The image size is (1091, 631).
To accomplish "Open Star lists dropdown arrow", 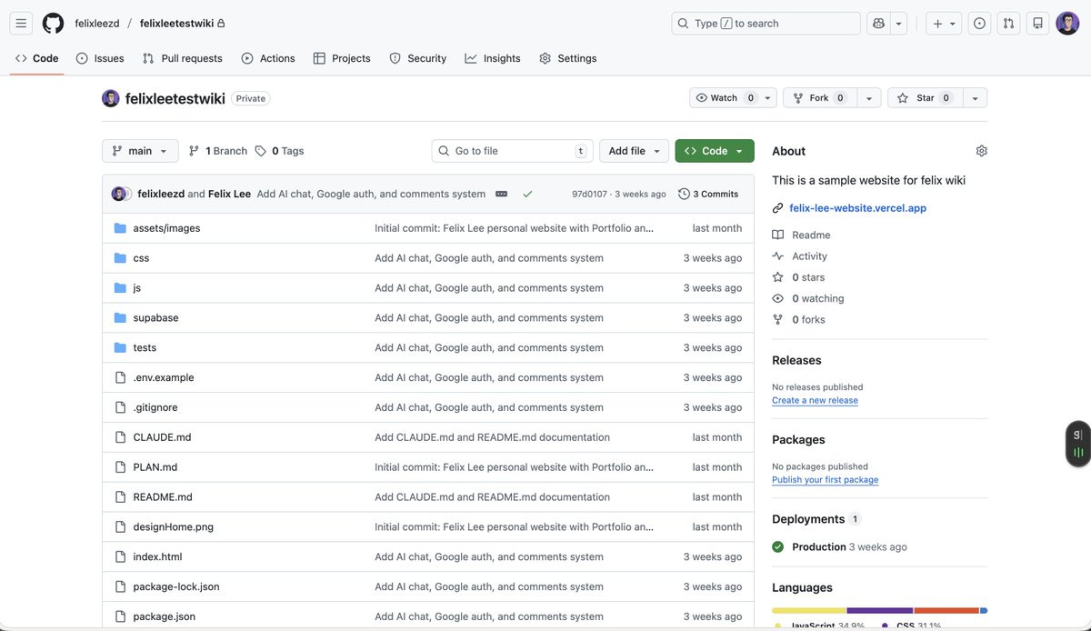I will pyautogui.click(x=976, y=98).
